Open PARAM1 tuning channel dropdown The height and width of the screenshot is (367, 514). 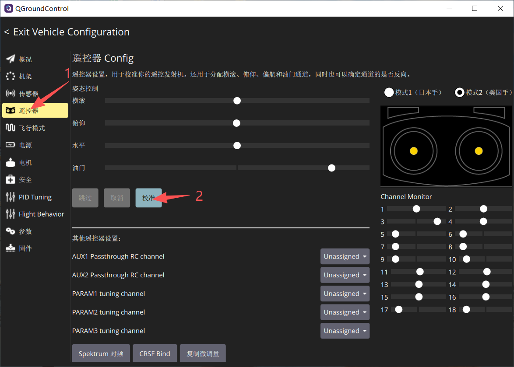(345, 294)
